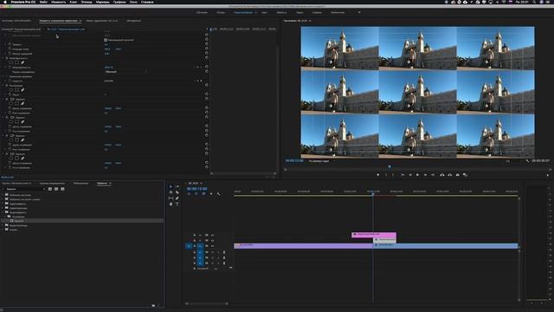554x312 pixels.
Task: Select pen mask tool under Opacity
Action: pos(23,62)
